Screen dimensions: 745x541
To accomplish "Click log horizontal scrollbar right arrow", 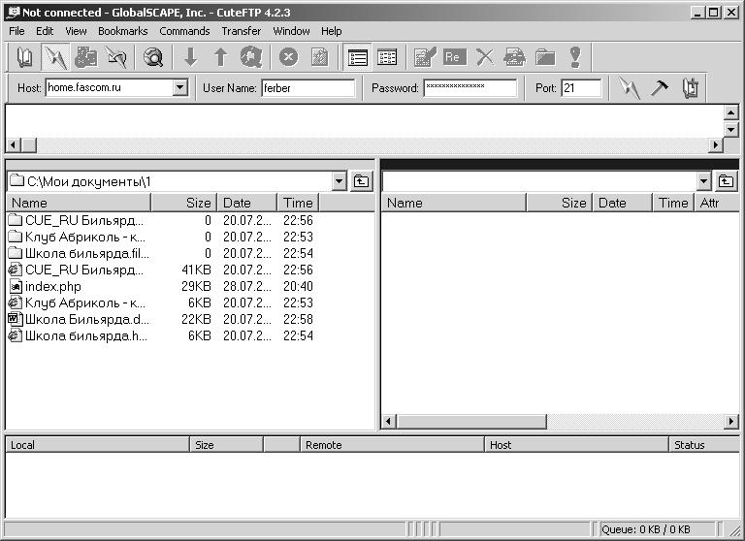I will (715, 144).
